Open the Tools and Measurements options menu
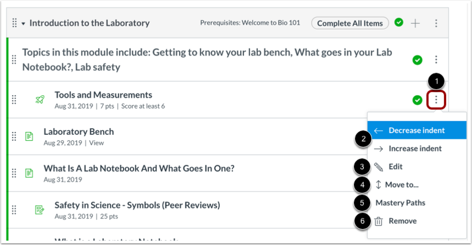 pos(436,100)
